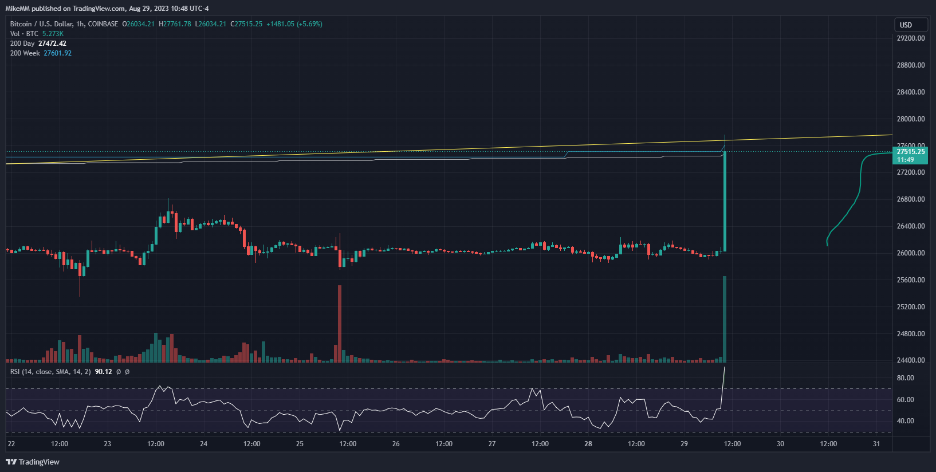Viewport: 936px width, 472px height.
Task: Click the 26800.00 price axis label
Action: pyautogui.click(x=911, y=199)
